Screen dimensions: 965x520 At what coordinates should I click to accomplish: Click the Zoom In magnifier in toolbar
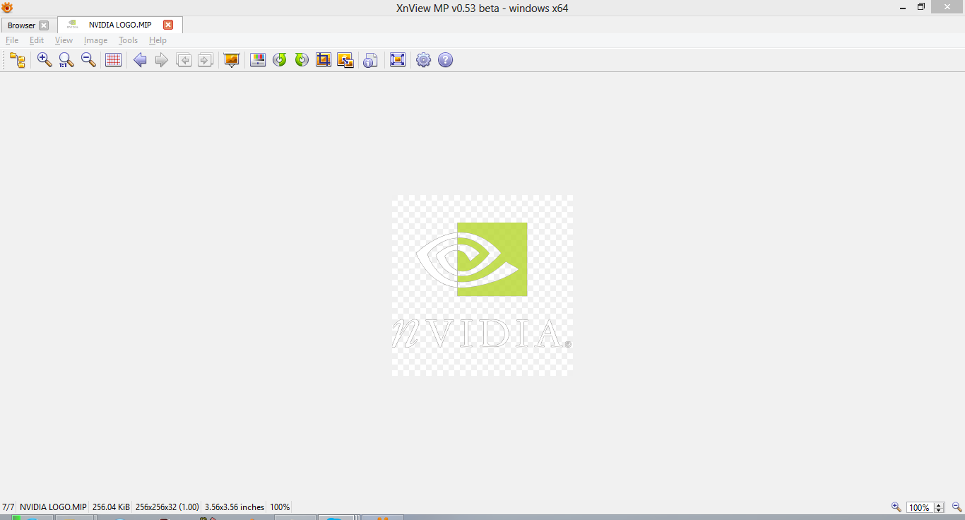click(45, 60)
